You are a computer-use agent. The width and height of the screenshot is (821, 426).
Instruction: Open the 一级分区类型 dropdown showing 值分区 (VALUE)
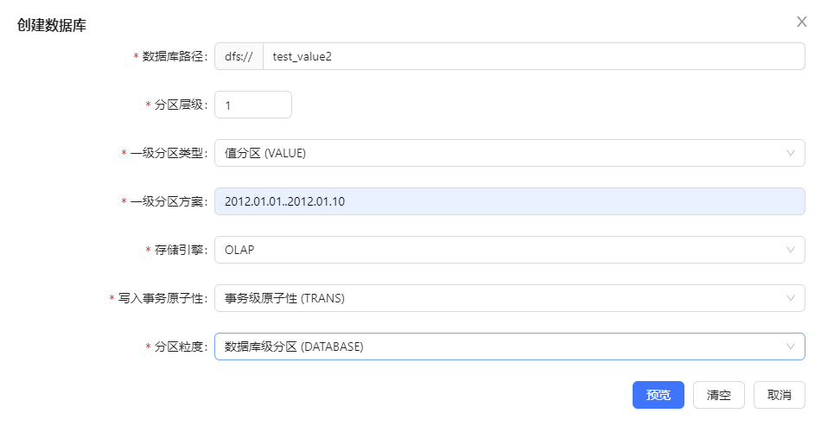tap(501, 153)
